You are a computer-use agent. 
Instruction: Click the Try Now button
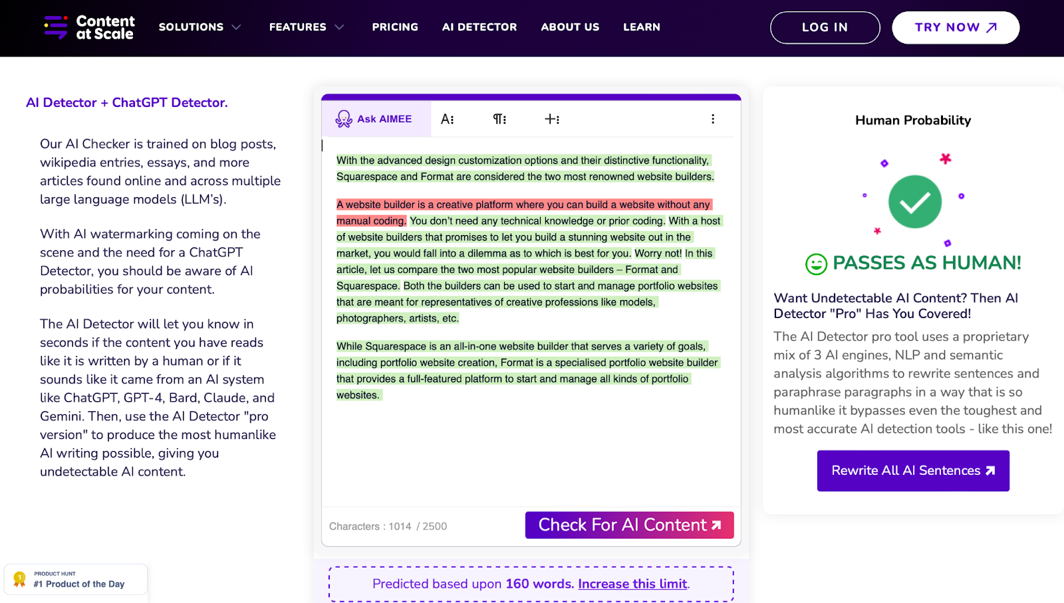click(x=956, y=28)
